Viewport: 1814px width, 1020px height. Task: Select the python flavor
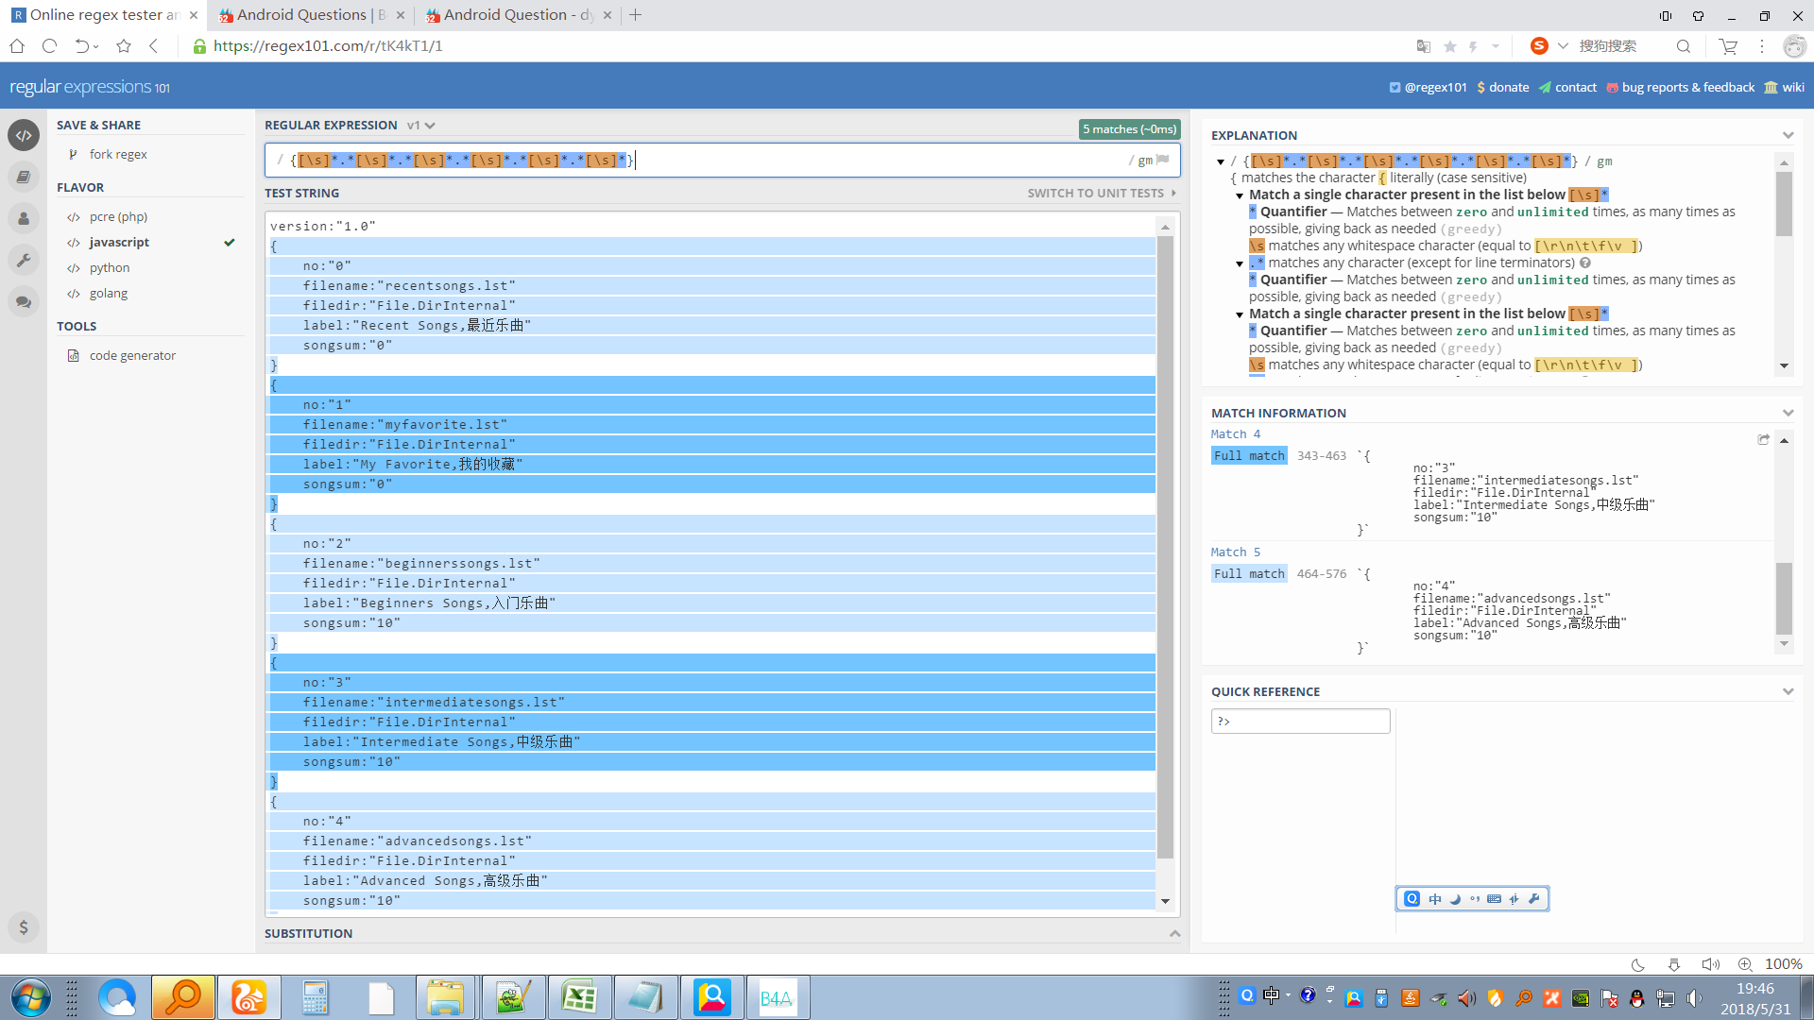pyautogui.click(x=110, y=267)
